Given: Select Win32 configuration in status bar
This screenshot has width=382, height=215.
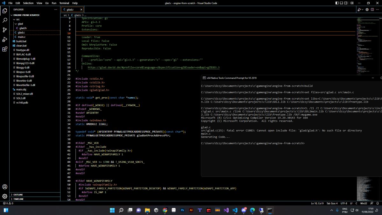Looking at the screenshot, I should click(x=364, y=203).
